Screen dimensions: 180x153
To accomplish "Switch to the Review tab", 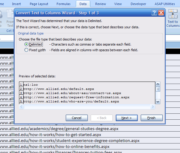I will point(101,4).
